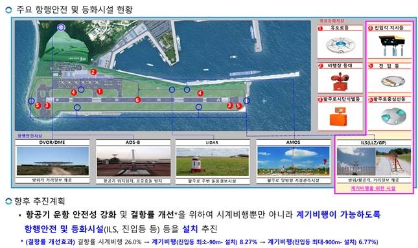Click the 비행장 등대 legend label
The image size is (418, 248).
[340, 65]
